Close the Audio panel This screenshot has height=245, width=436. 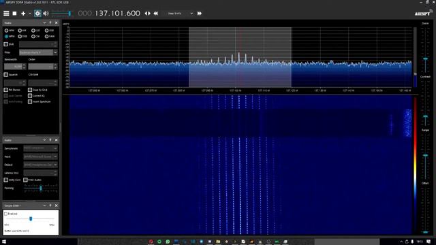click(x=56, y=140)
